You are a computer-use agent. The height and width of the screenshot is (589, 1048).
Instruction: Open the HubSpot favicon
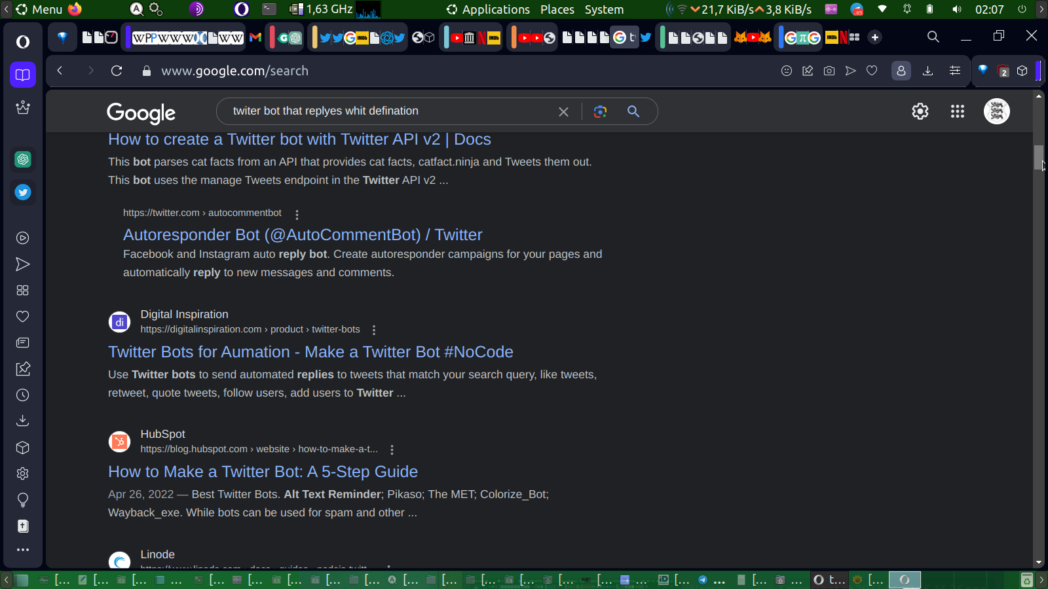[119, 442]
